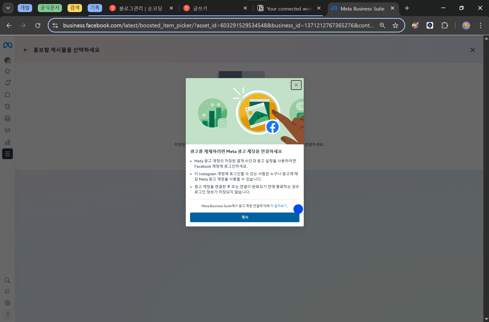Switch to the 글쓰기 tab

coord(214,8)
